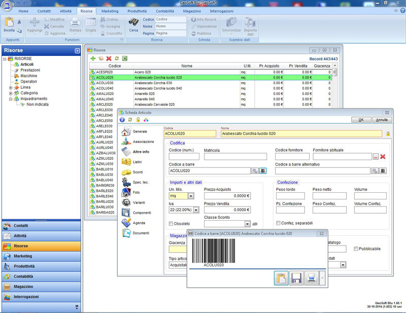Open the Un. Mis. dropdown

point(191,196)
